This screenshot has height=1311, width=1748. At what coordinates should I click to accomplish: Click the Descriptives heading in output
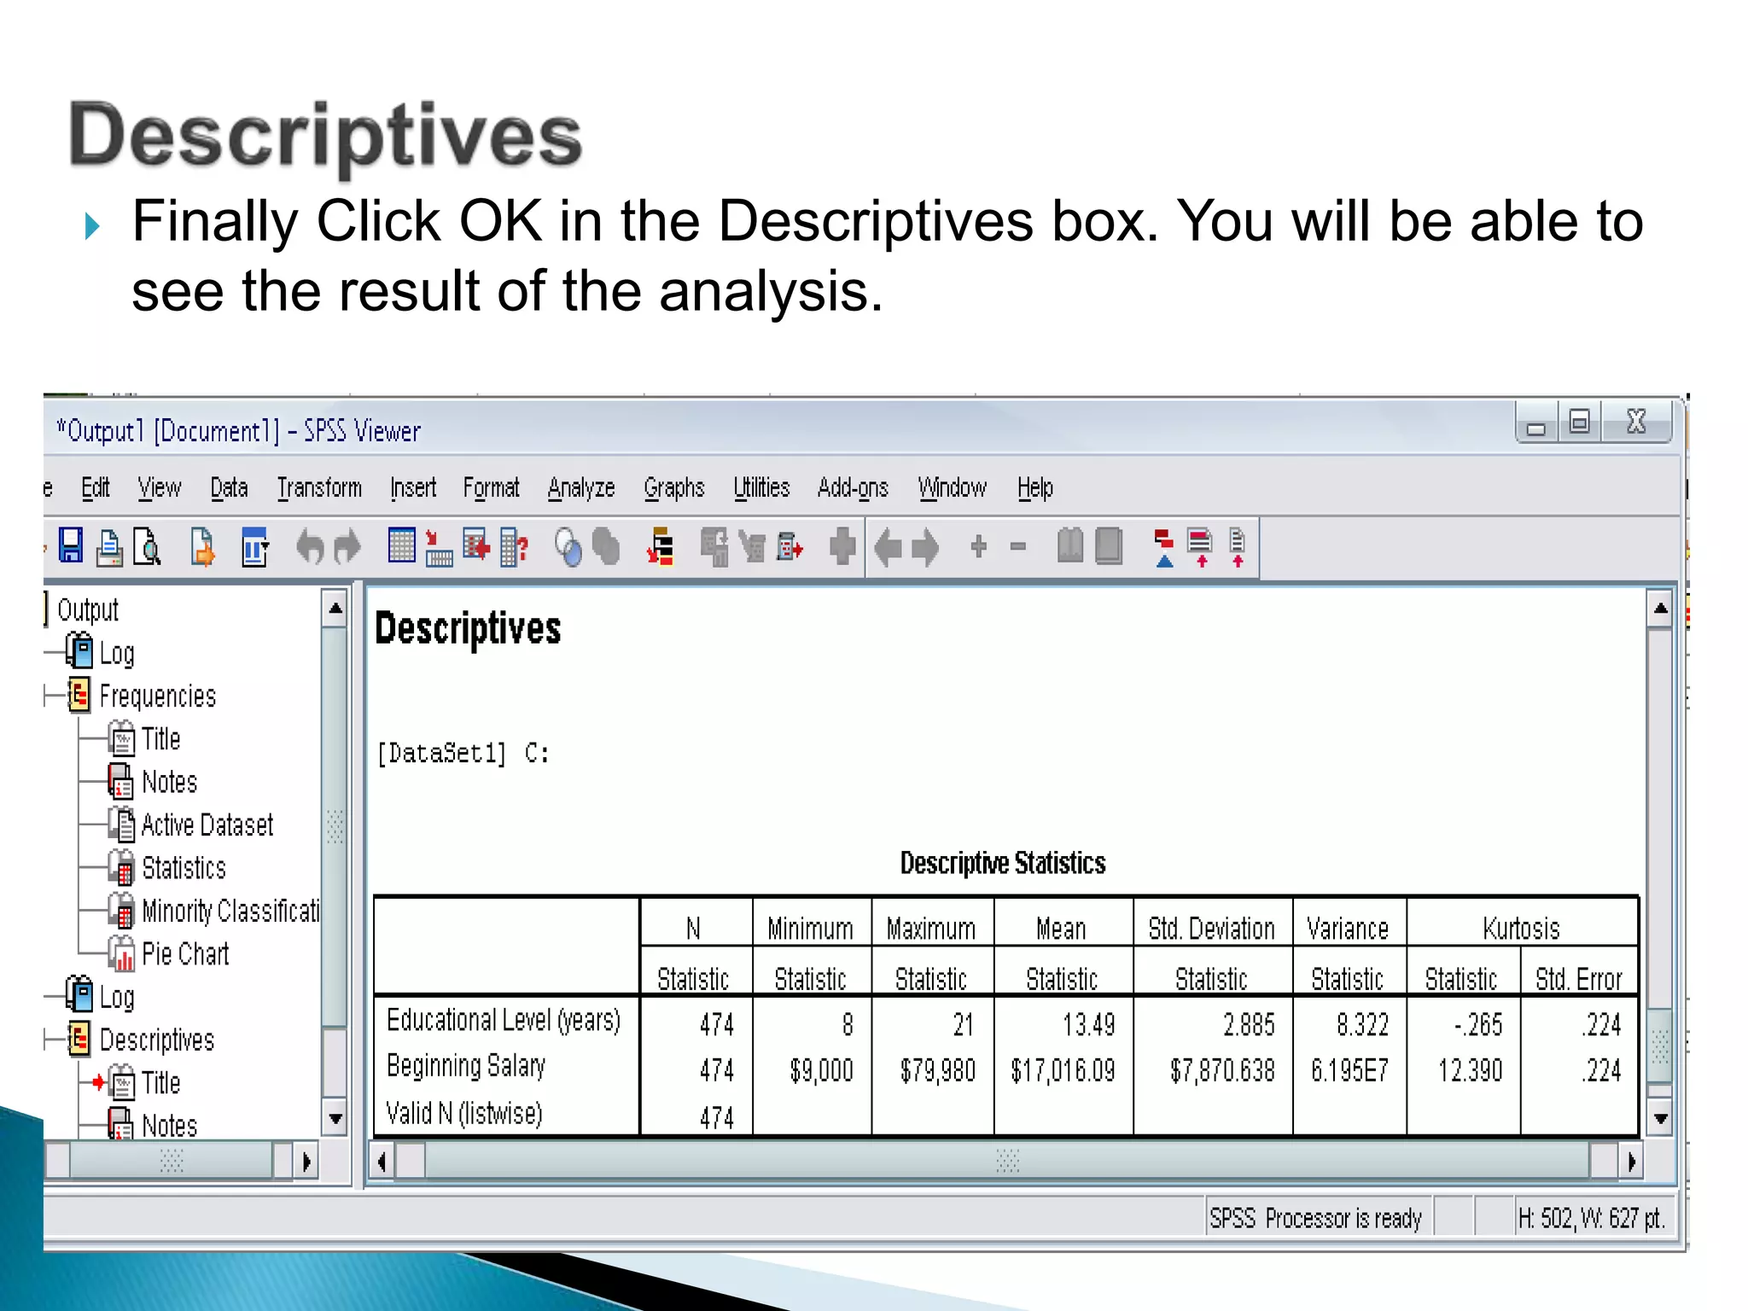(468, 629)
